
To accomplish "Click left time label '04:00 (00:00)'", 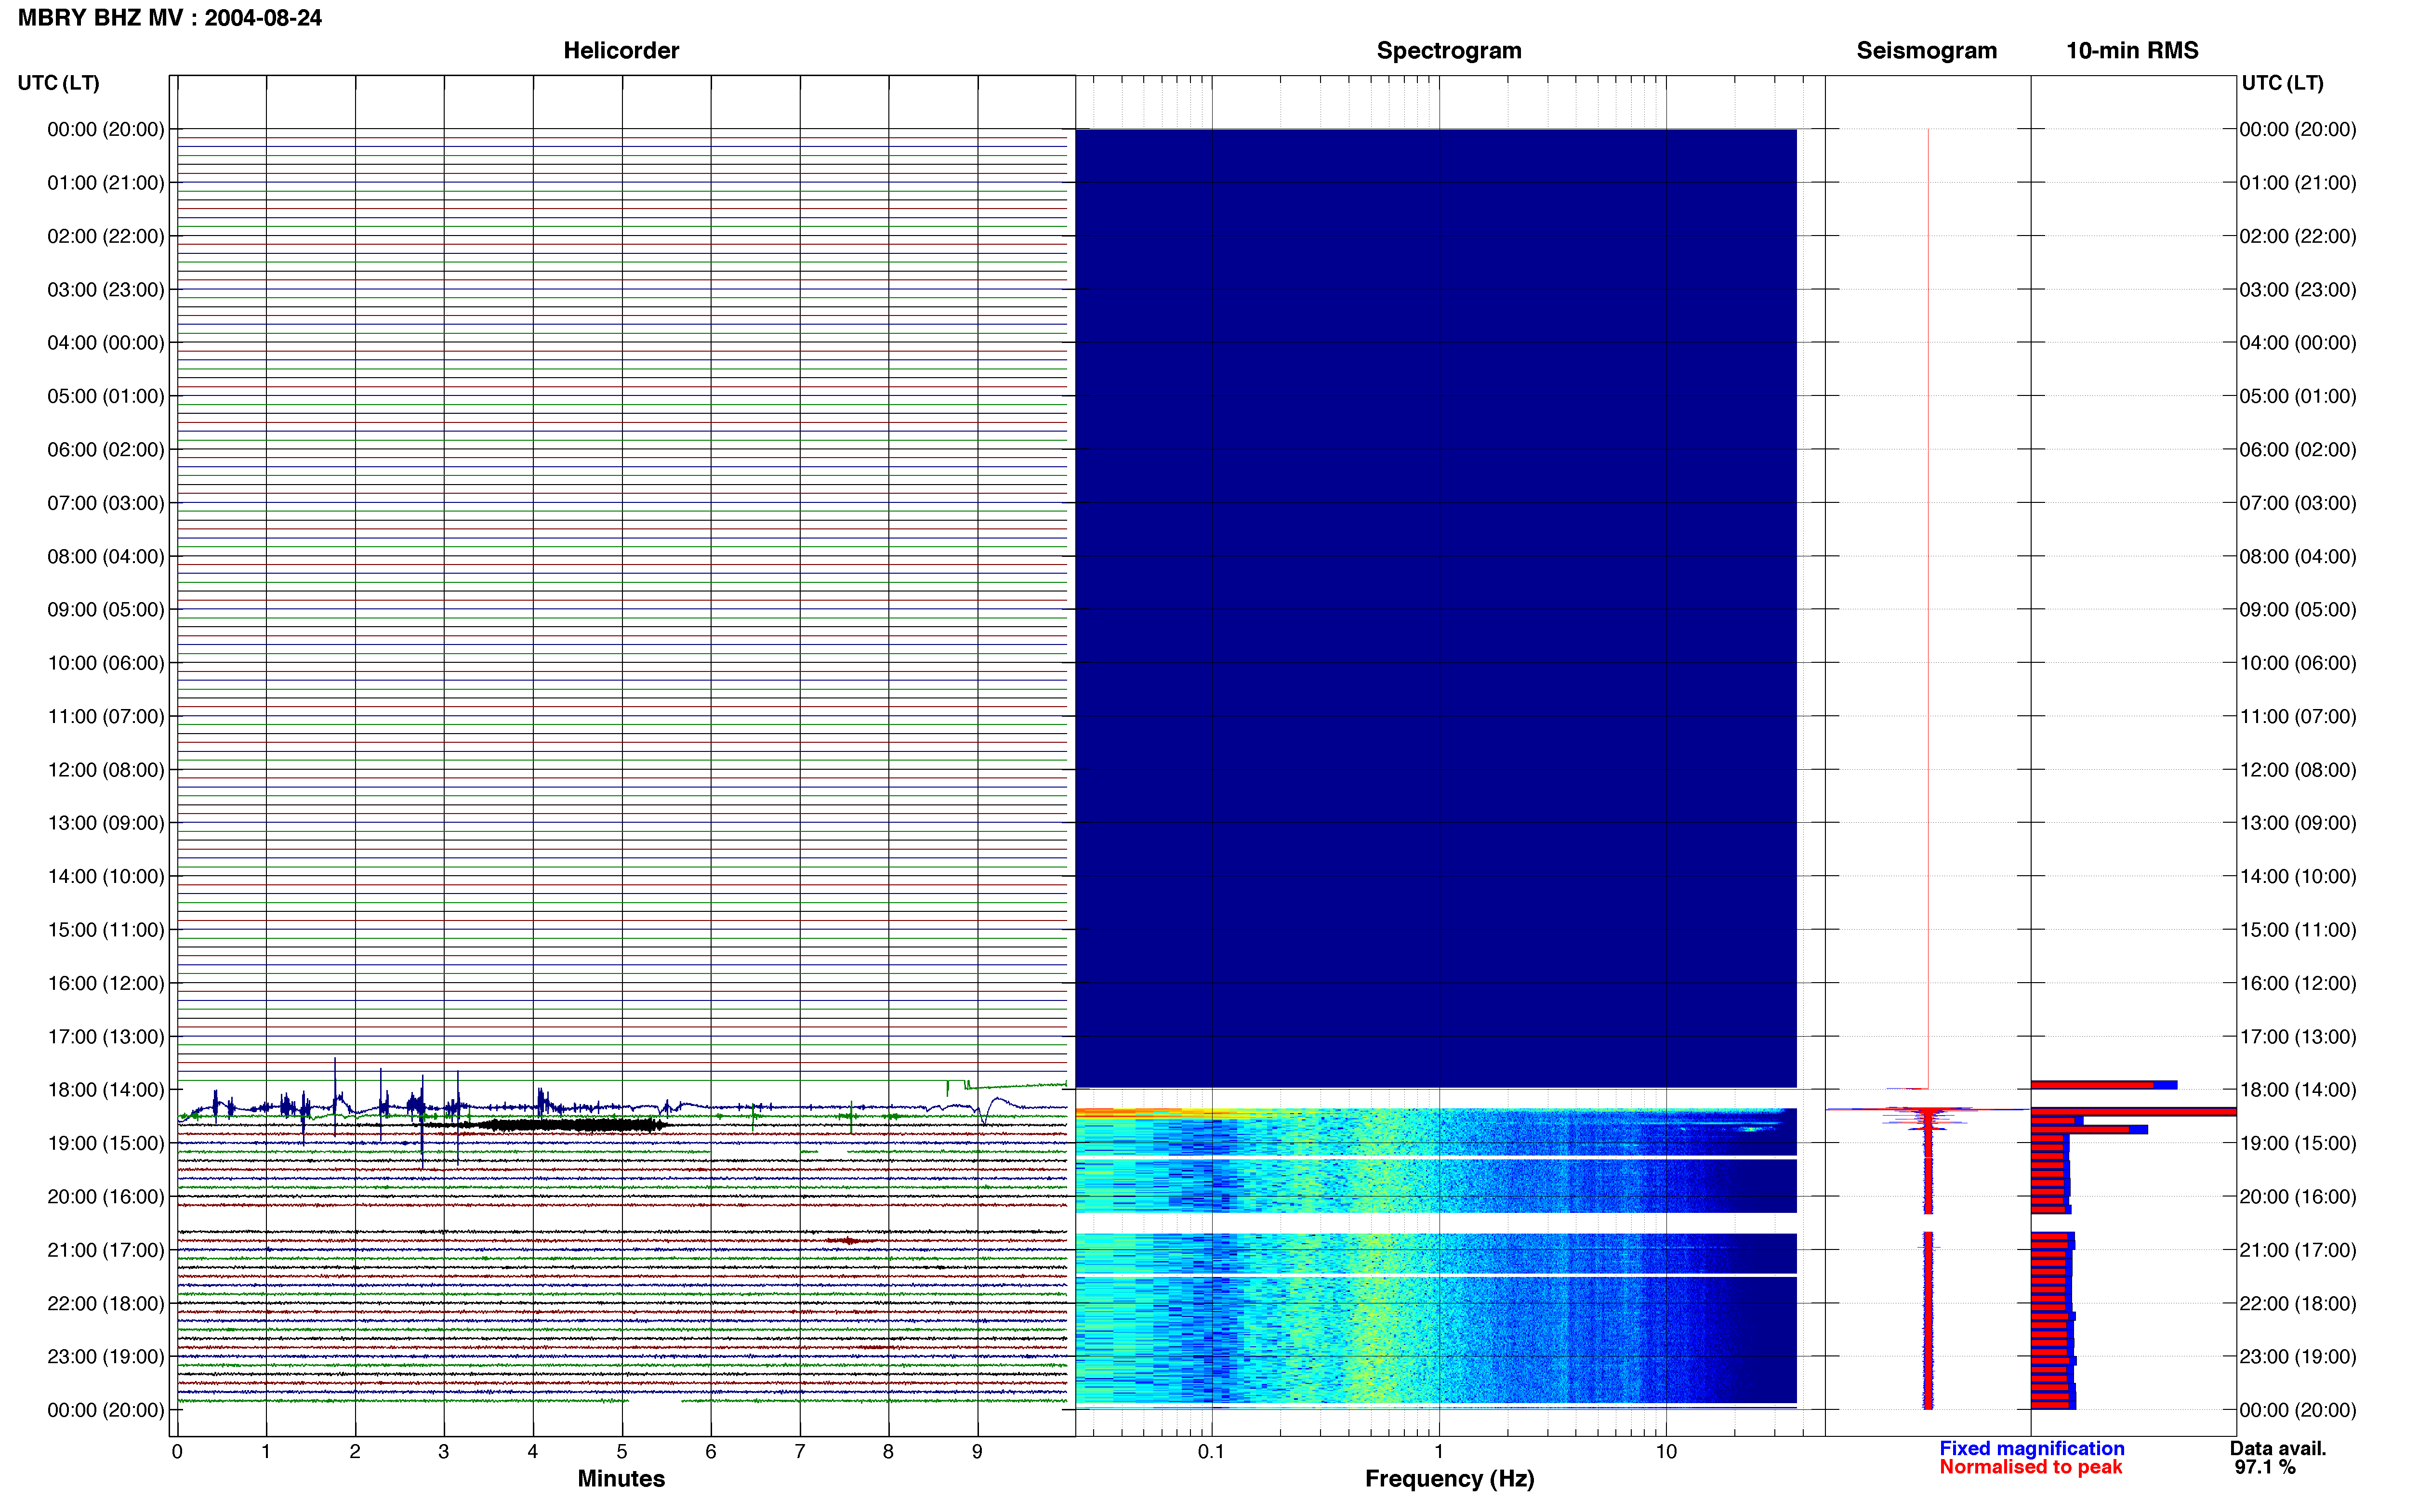I will [106, 343].
